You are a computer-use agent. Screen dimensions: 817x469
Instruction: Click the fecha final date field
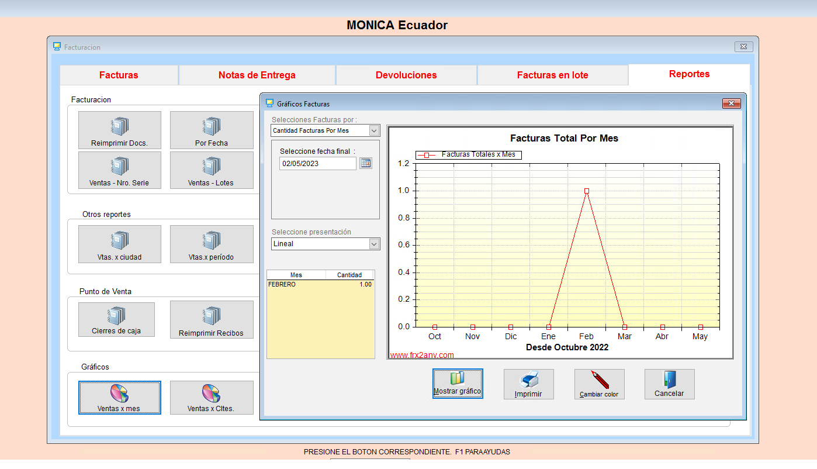318,164
